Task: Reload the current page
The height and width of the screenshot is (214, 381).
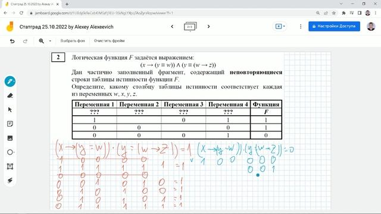Action: click(21, 13)
